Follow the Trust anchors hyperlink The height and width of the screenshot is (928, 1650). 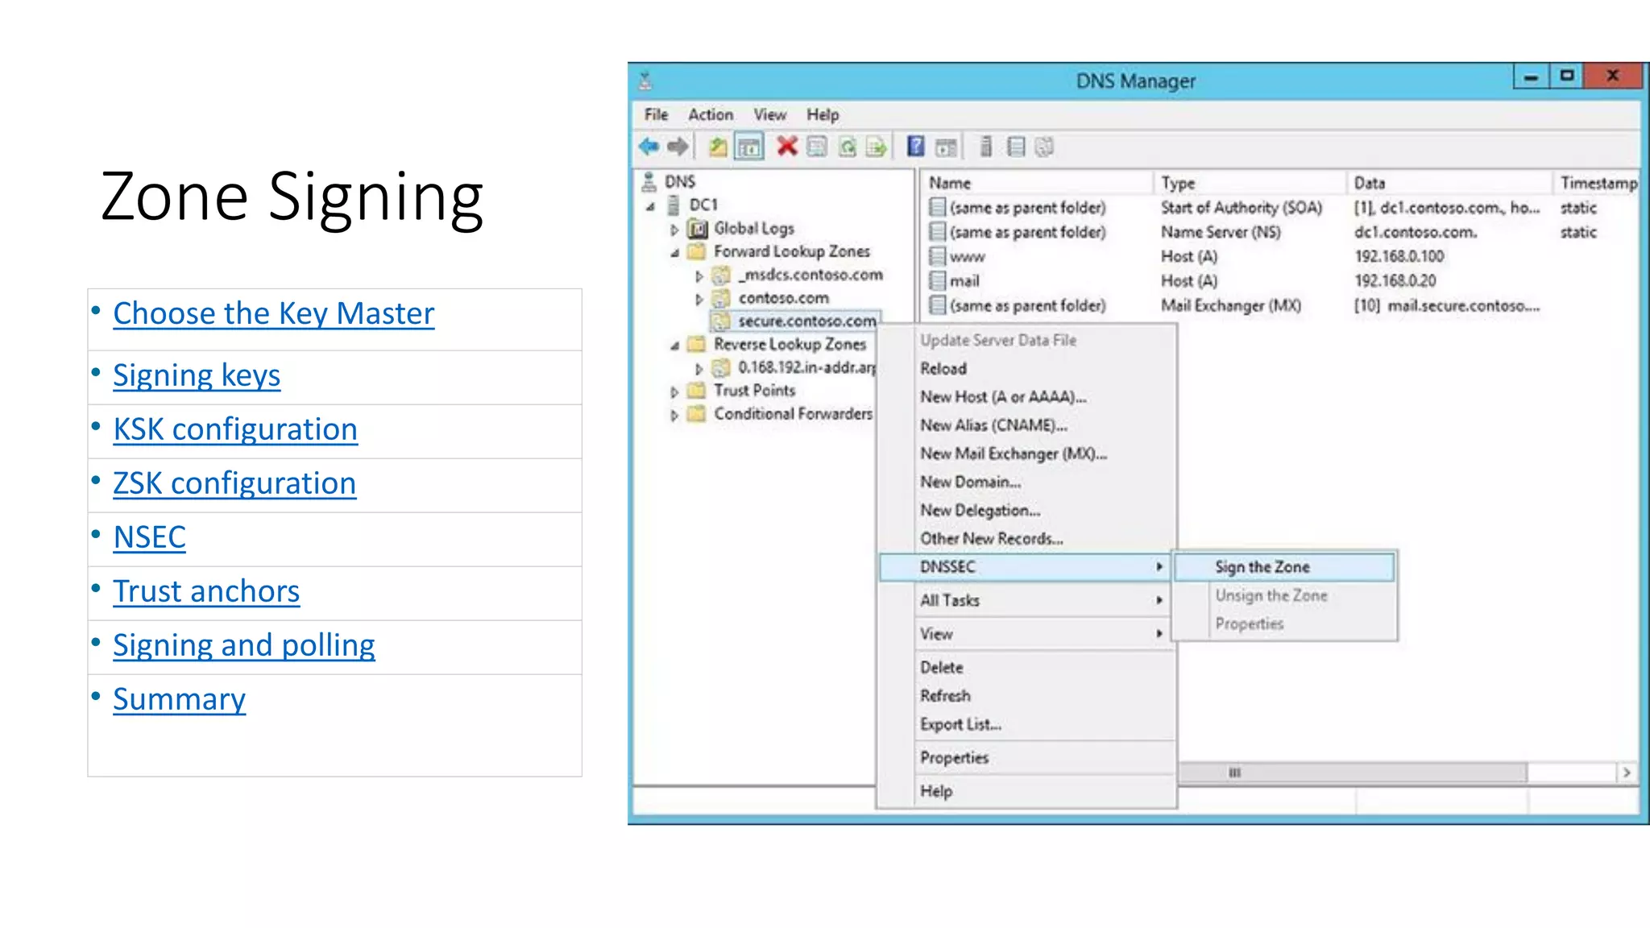(x=206, y=591)
